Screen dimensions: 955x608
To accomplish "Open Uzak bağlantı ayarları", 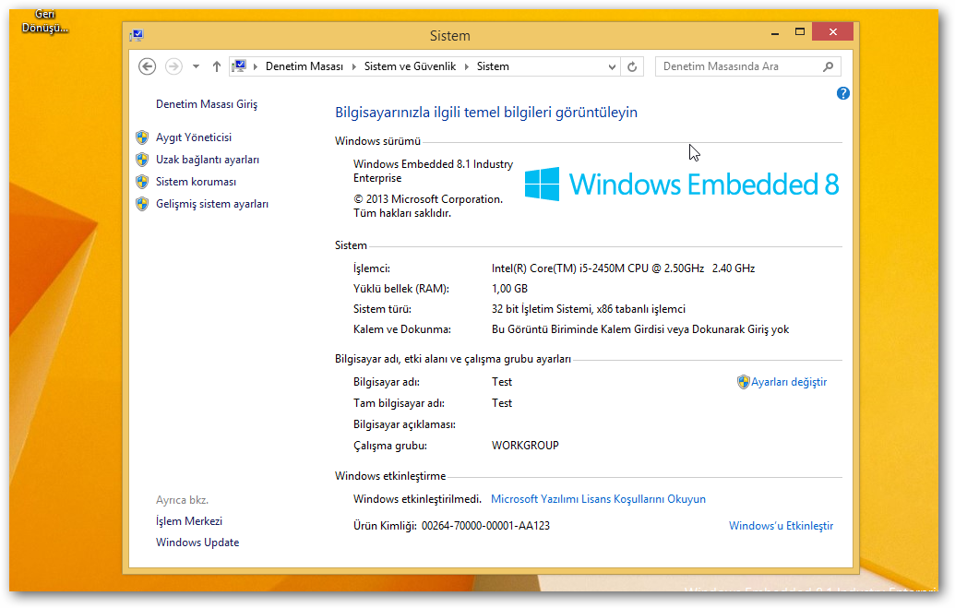I will click(x=208, y=160).
